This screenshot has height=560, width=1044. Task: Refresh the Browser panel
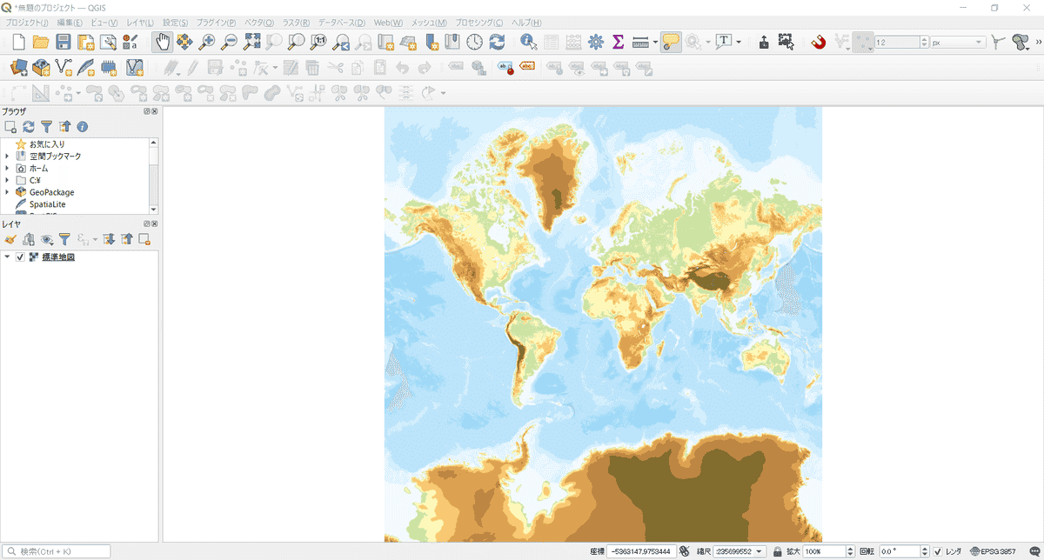tap(29, 127)
